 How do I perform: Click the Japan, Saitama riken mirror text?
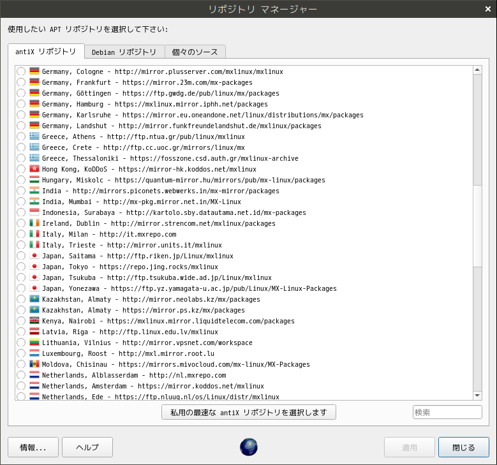pos(138,256)
